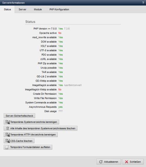Image resolution: width=146 pixels, height=167 pixels.
Task: Click the trash icon on Alle Inhalte löschen
Action: tap(7, 128)
